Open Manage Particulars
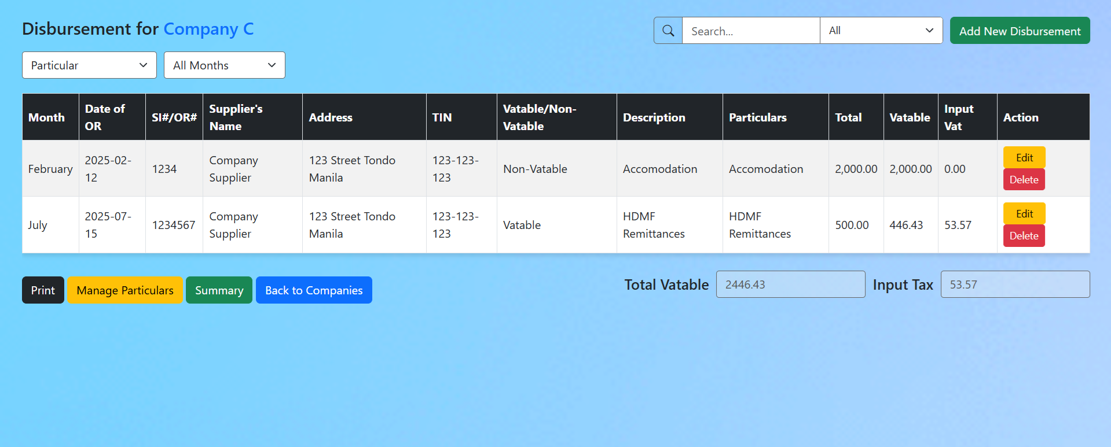This screenshot has width=1111, height=447. (124, 290)
